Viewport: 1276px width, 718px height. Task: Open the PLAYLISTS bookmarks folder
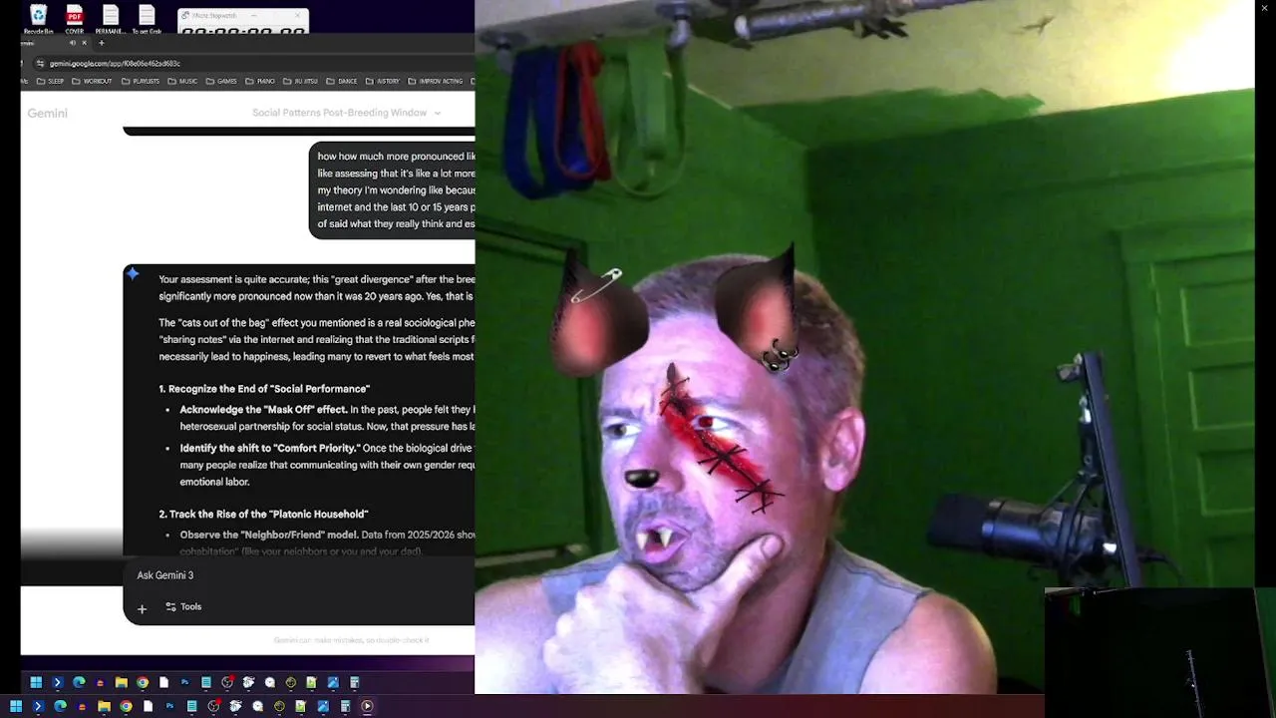(141, 81)
